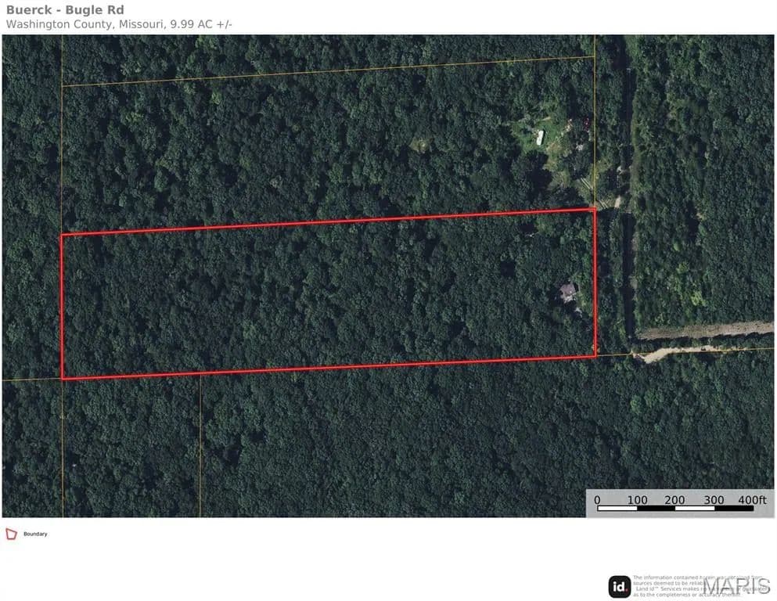
Task: Select the house rooftop inside red boundary
Action: tap(568, 292)
